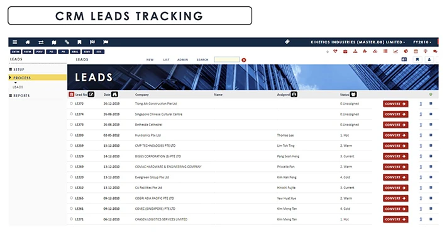Convert lead LE229 Biggs Corporation

click(x=395, y=156)
